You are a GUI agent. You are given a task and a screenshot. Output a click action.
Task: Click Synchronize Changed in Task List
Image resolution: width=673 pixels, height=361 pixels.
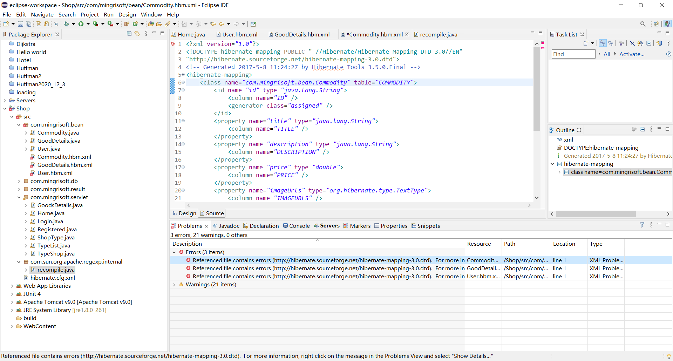pyautogui.click(x=659, y=43)
